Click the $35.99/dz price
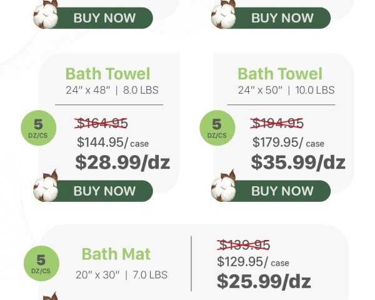This screenshot has height=300, width=375. [x=298, y=162]
